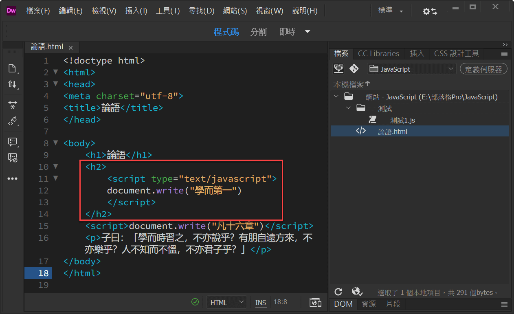Open the HTML language dropdown in status bar

tap(227, 302)
